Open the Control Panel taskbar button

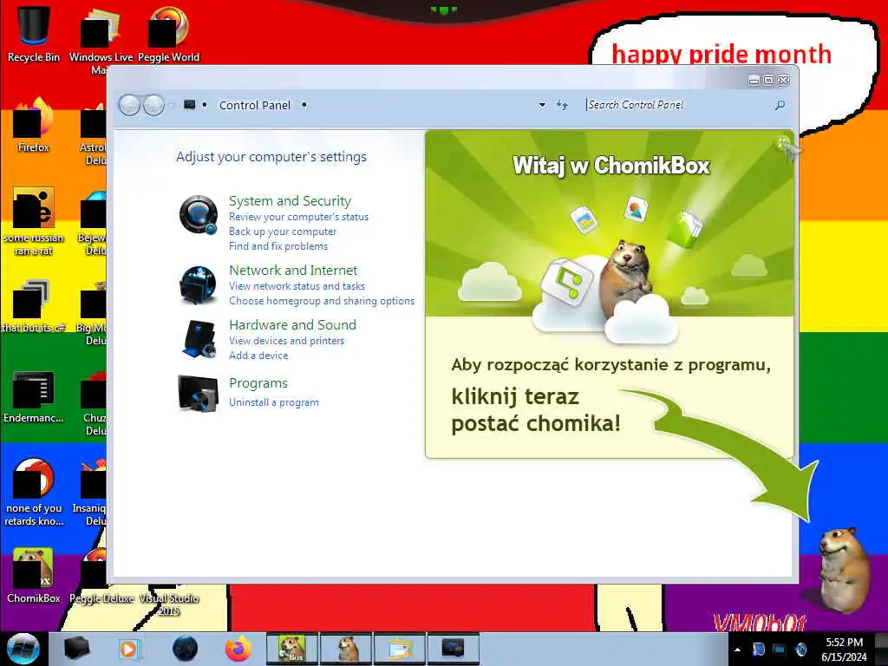[453, 649]
